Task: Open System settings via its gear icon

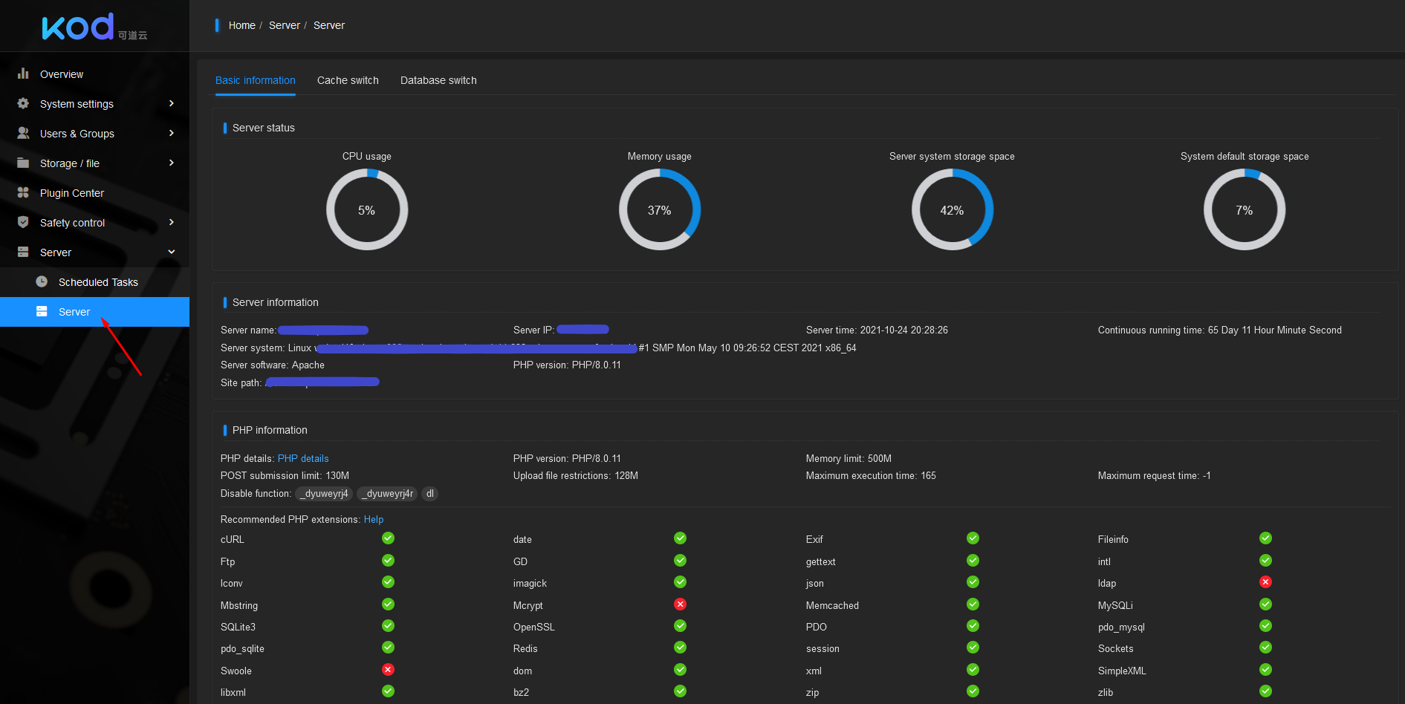Action: pos(24,103)
